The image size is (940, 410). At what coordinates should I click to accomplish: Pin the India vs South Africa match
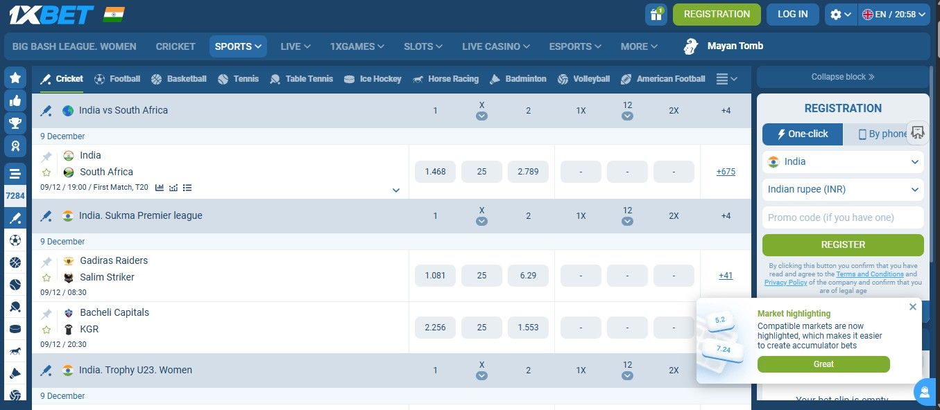[x=46, y=155]
